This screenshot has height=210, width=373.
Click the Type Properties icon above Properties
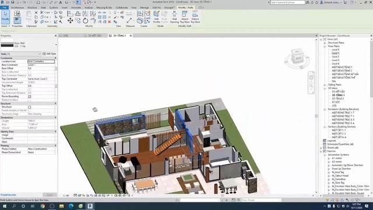[x=17, y=13]
